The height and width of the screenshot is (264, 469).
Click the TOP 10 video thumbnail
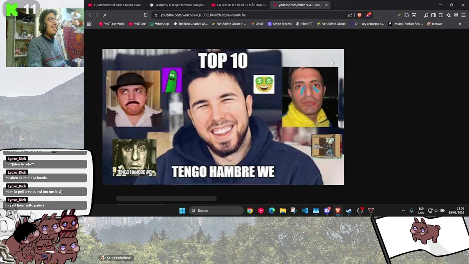tap(223, 117)
